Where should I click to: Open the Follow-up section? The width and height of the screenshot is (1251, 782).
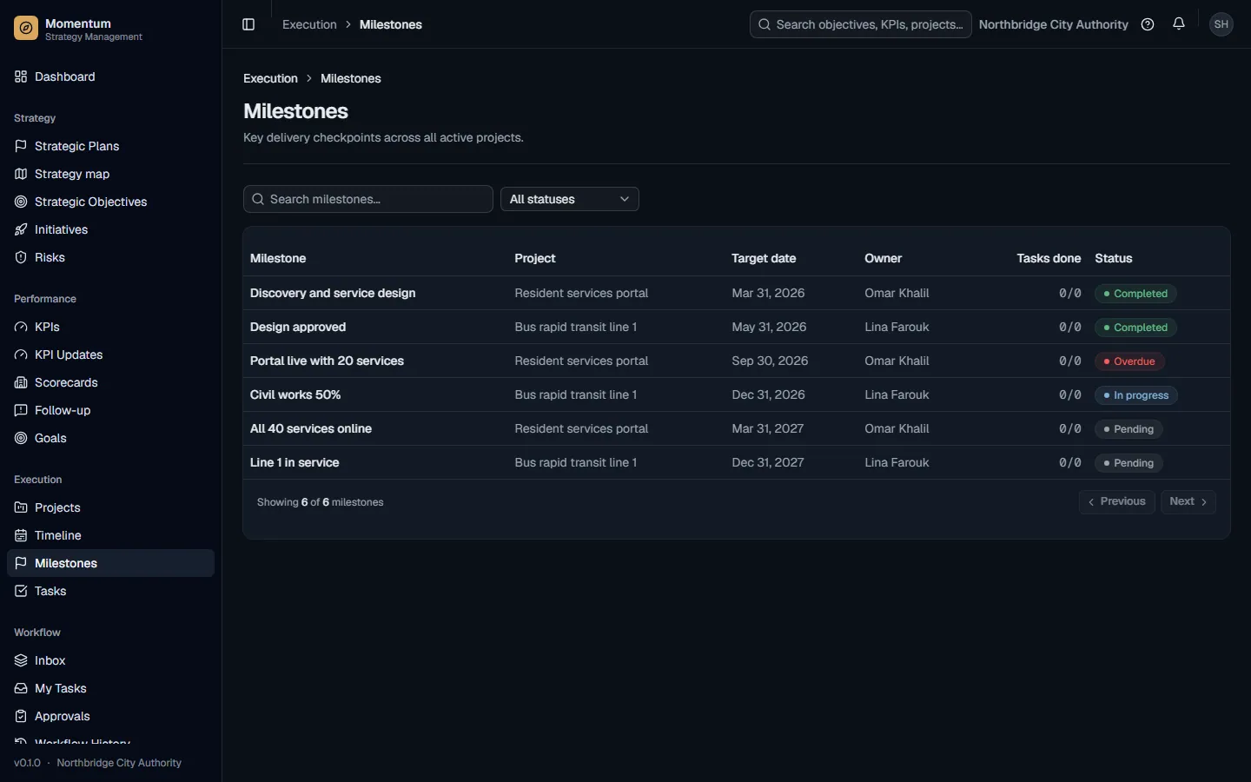click(x=110, y=410)
